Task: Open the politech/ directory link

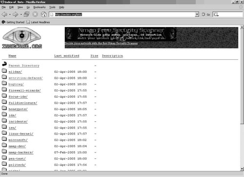Action: click(x=17, y=165)
